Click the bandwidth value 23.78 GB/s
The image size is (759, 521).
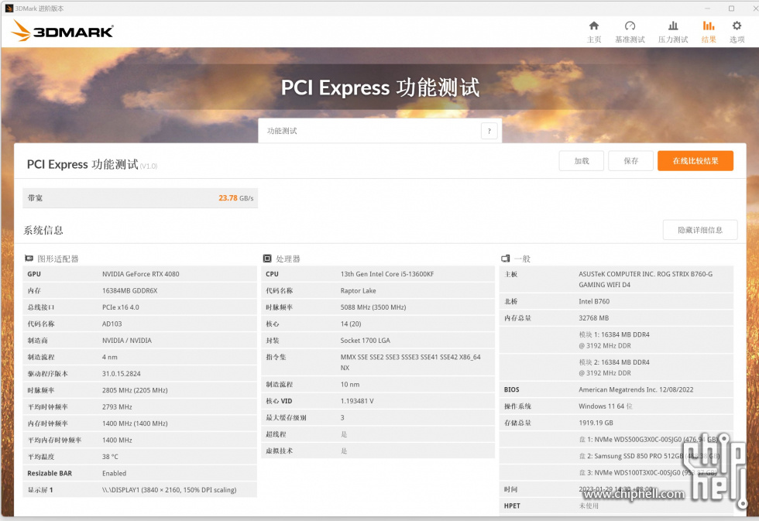pos(235,198)
